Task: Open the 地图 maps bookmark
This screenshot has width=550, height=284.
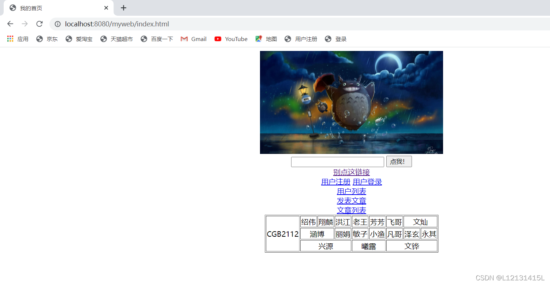Action: click(x=266, y=39)
